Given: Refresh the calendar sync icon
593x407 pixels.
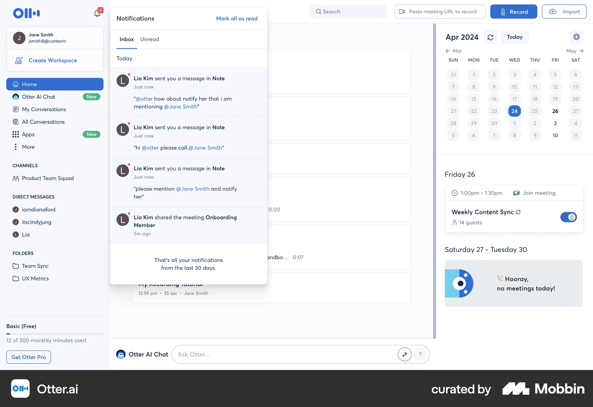Looking at the screenshot, I should (490, 37).
